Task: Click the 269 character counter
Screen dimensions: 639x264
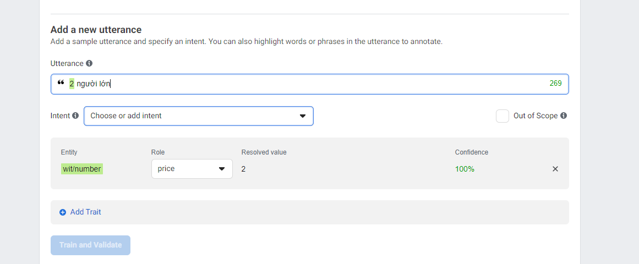Action: [555, 84]
